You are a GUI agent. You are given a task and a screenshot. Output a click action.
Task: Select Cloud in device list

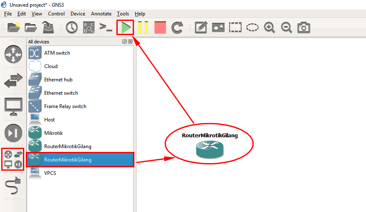(x=81, y=66)
